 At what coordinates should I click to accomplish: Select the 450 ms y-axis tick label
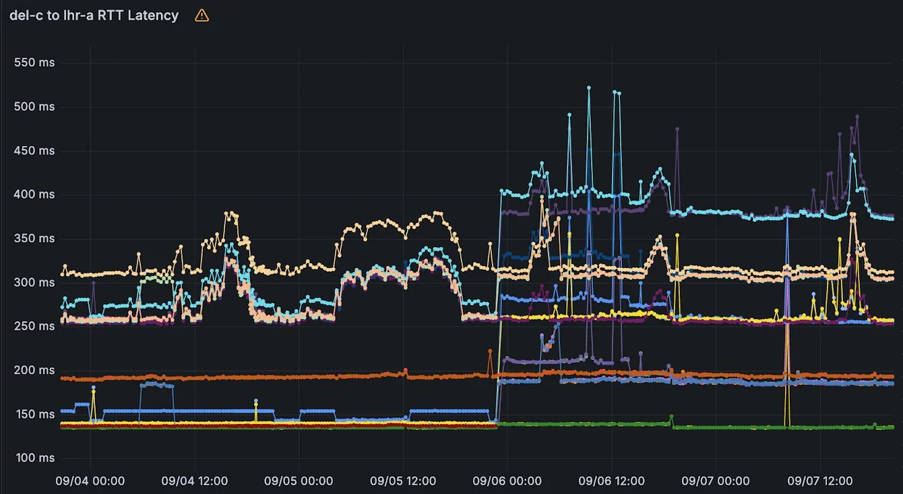(x=34, y=151)
